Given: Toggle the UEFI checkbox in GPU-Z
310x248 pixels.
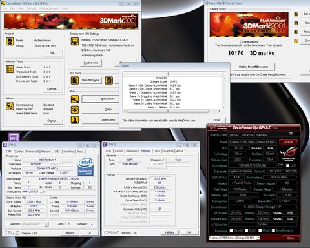Looking at the screenshot, I should click(x=287, y=165).
